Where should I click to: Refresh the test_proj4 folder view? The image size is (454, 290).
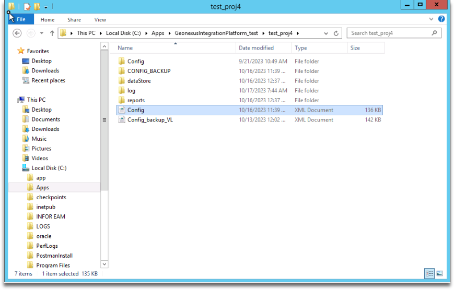tap(336, 33)
